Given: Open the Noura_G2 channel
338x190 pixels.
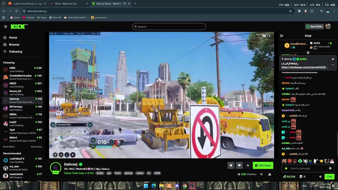Looking at the screenshot, I should tap(22, 93).
